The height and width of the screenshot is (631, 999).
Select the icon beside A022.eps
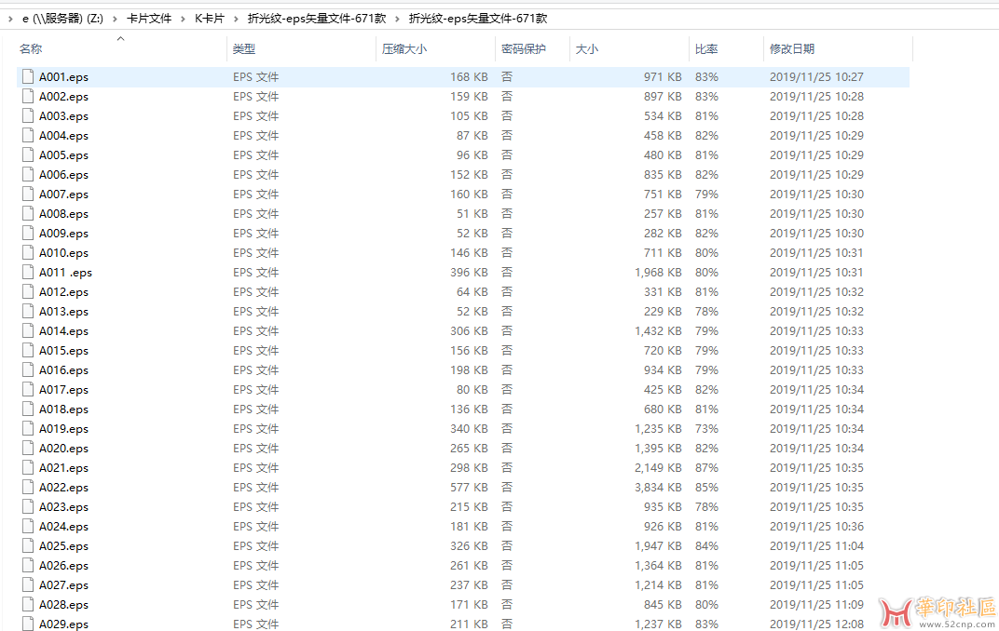[27, 488]
